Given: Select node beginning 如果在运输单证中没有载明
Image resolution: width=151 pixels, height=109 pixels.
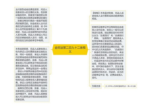Looking at the screenshot, I should (x=108, y=52).
